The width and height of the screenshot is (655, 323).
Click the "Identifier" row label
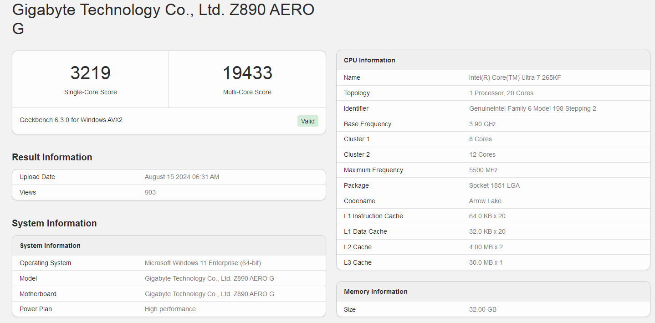356,108
